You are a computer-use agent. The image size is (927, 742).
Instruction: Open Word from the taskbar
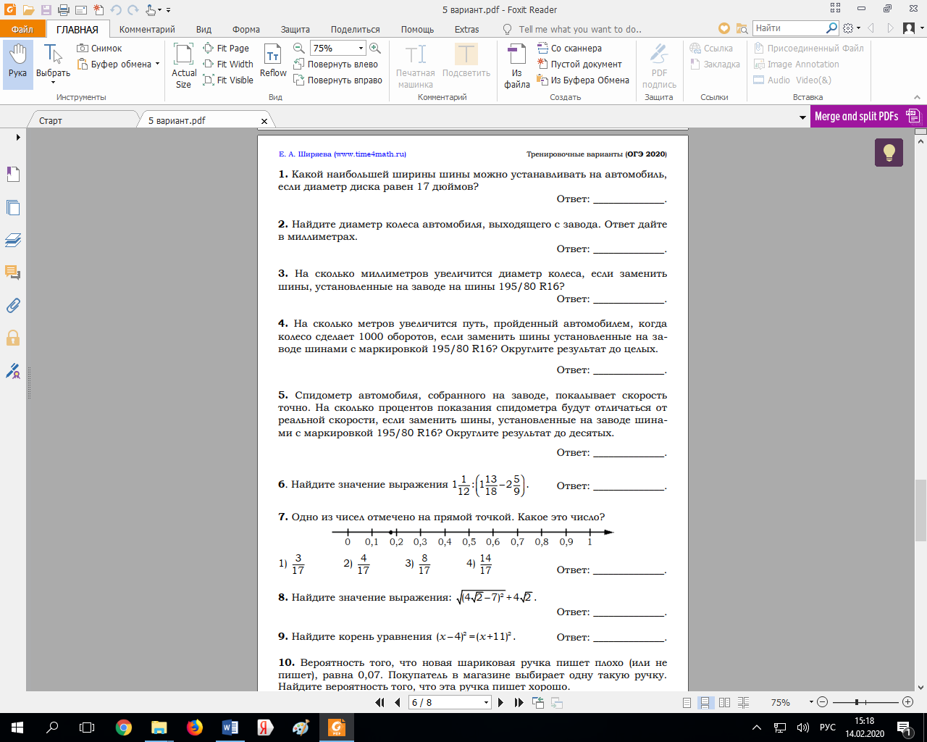click(230, 728)
